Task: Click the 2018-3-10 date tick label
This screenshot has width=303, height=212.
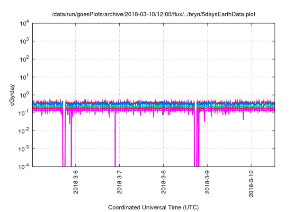Action: coord(251,184)
